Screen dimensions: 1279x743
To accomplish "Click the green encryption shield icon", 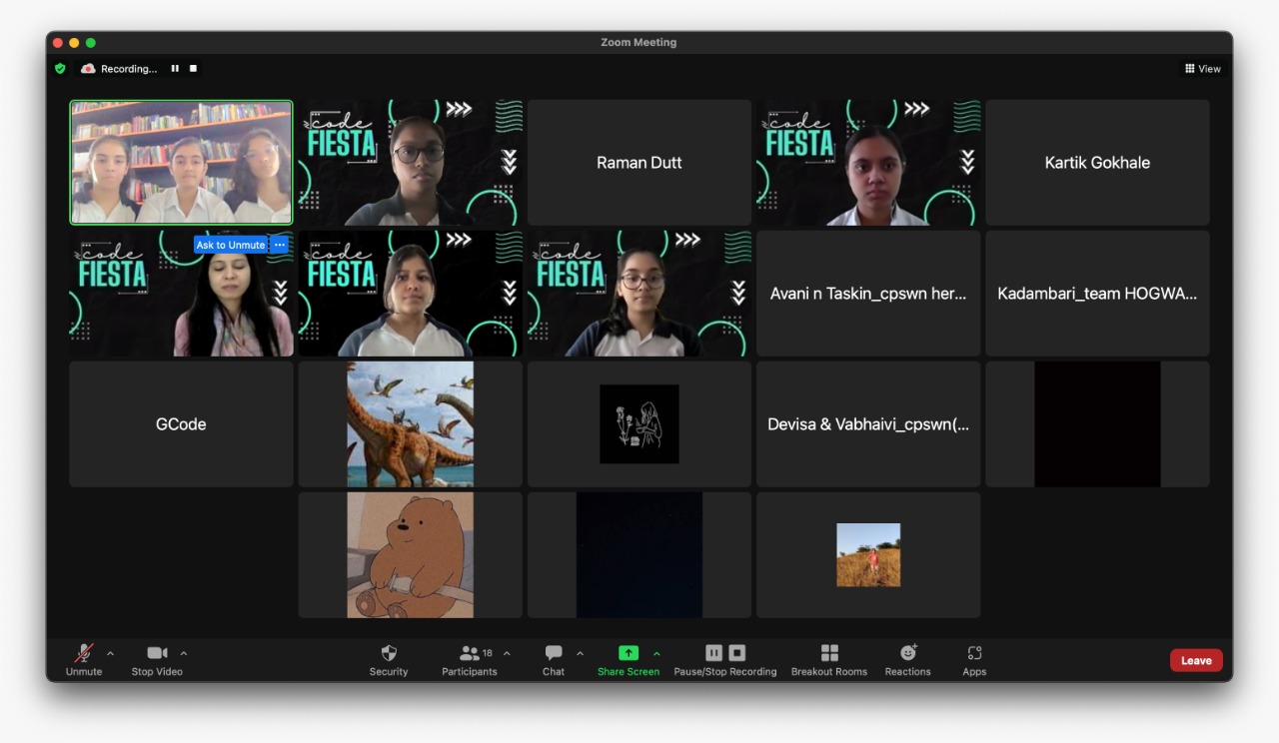I will 60,69.
